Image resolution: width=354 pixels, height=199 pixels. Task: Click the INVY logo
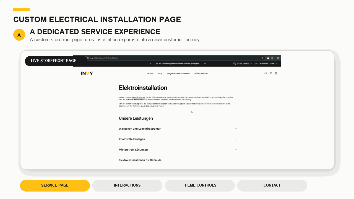pos(87,74)
